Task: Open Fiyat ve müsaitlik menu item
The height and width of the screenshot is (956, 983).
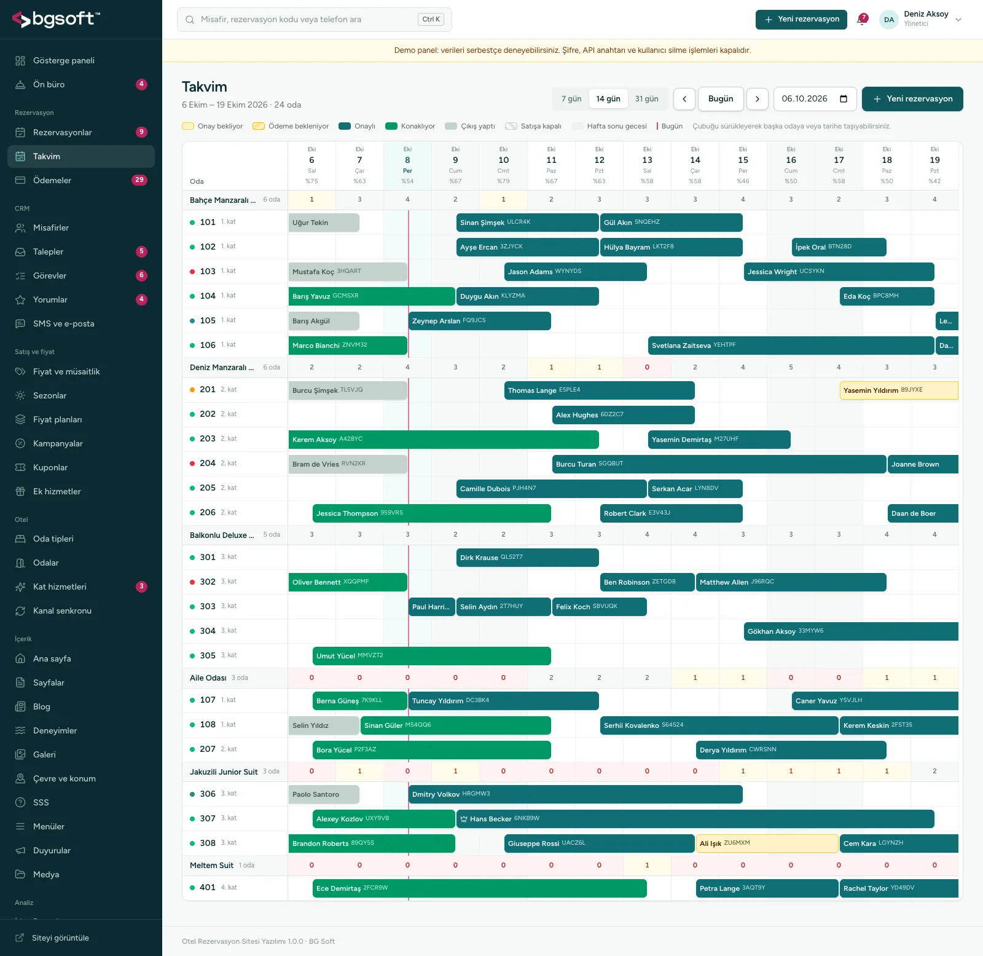Action: [x=81, y=371]
